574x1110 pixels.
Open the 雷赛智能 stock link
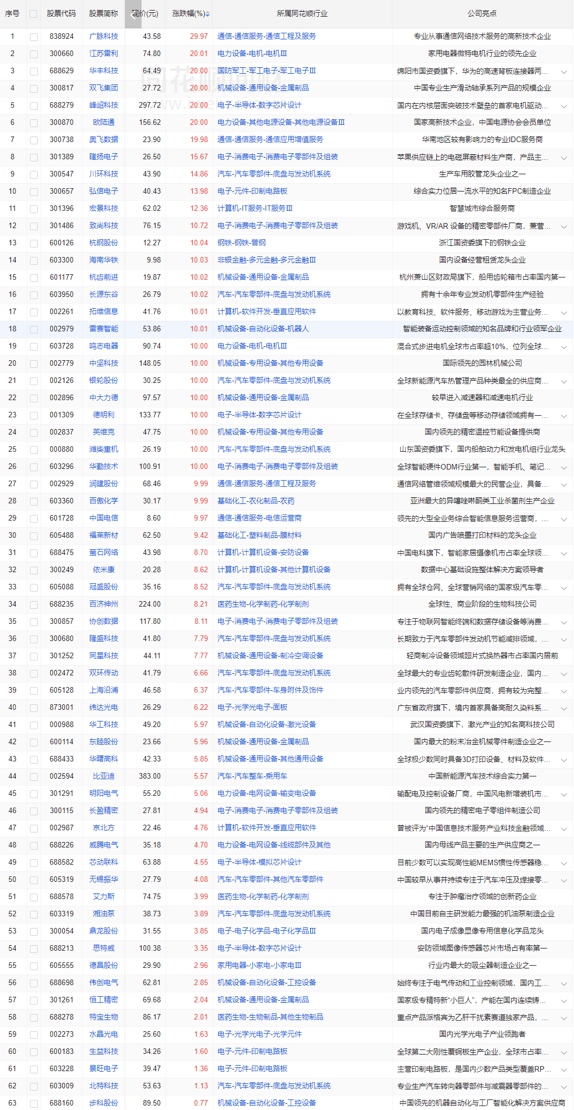tap(104, 329)
